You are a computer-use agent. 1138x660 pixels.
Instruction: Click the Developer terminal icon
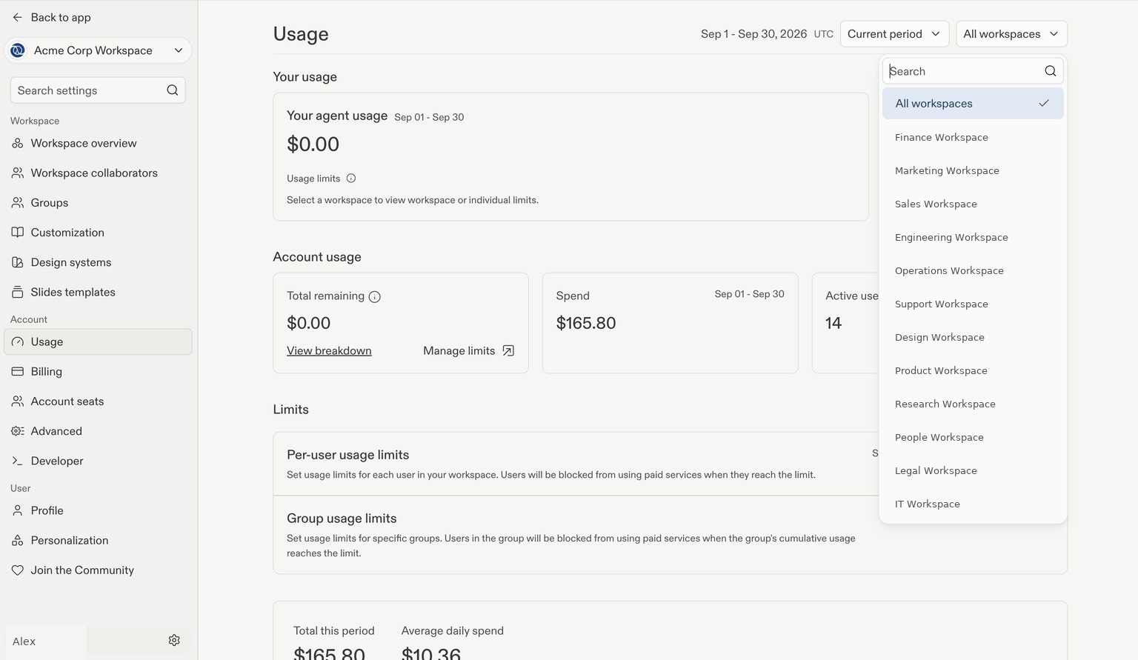point(18,461)
